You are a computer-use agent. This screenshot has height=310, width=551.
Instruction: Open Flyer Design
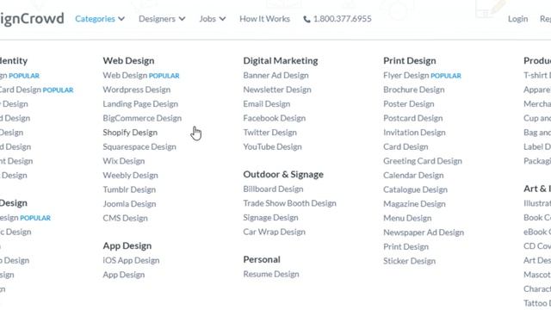[x=406, y=75]
